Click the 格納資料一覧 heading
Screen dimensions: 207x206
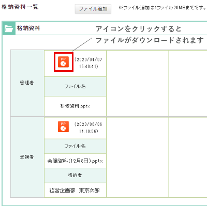pyautogui.click(x=20, y=7)
